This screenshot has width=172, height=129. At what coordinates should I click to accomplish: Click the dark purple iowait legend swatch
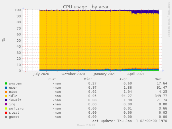tap(6, 100)
